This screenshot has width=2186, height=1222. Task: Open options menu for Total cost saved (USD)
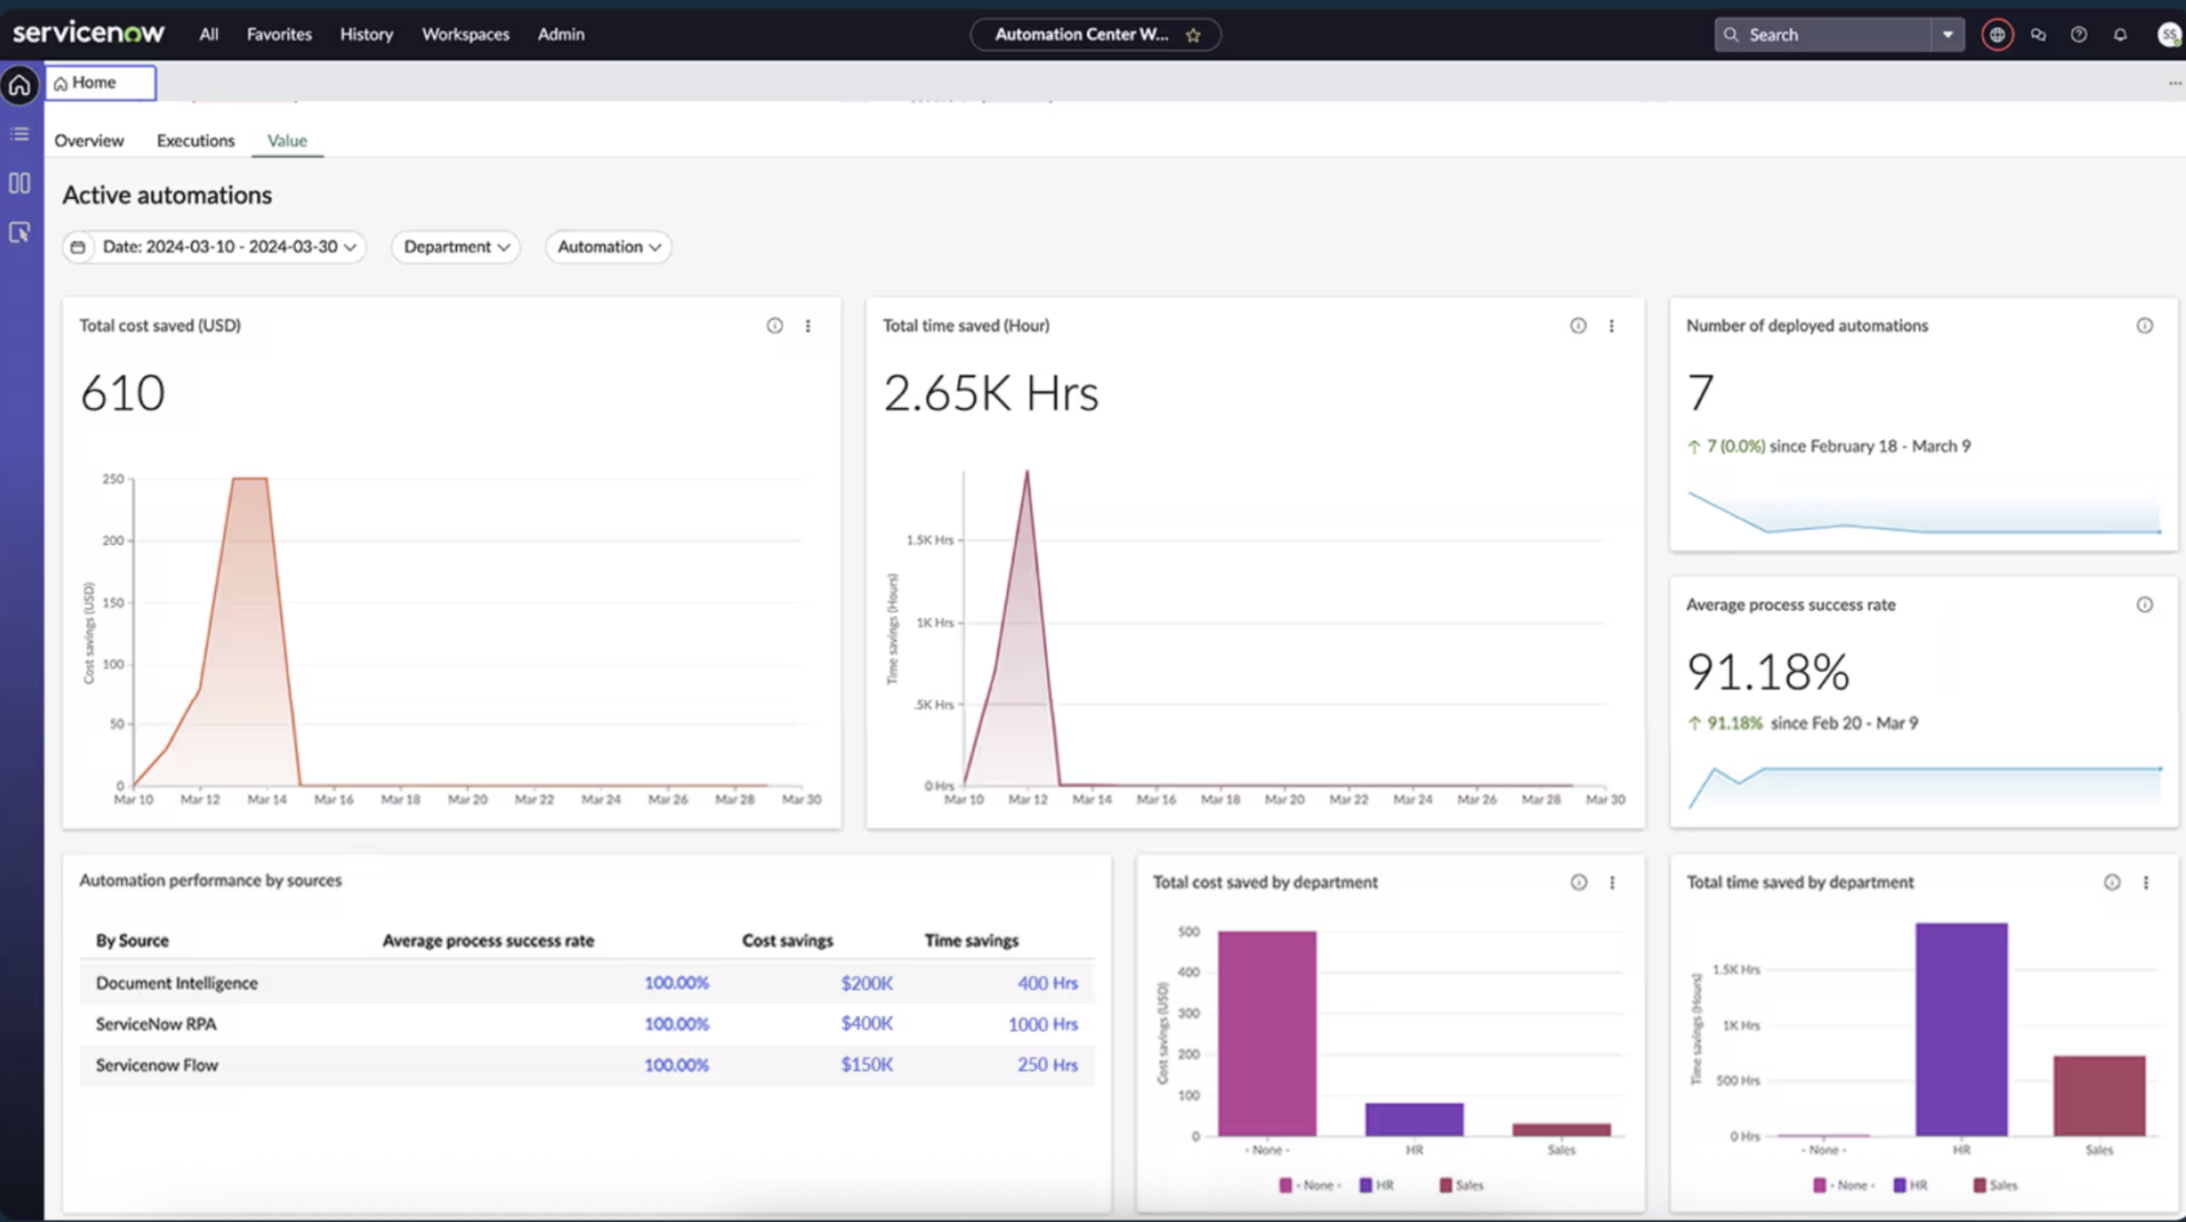click(808, 326)
